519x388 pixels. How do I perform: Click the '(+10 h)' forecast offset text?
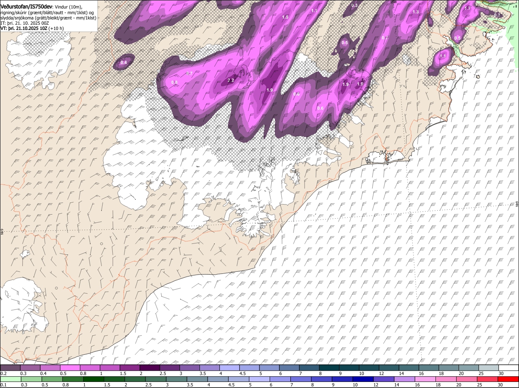[56, 28]
